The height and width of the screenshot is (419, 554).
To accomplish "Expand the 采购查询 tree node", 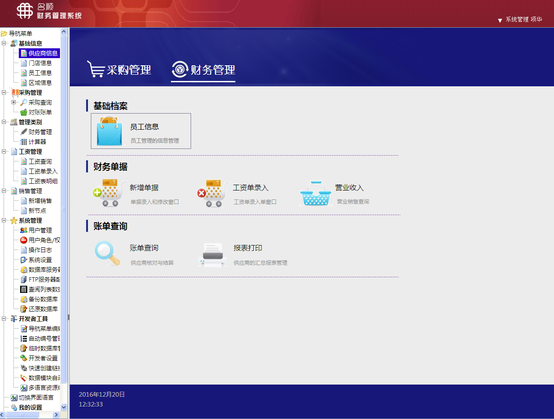I will [13, 102].
